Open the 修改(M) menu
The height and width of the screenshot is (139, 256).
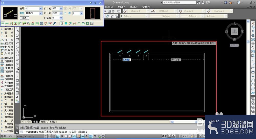click(109, 7)
